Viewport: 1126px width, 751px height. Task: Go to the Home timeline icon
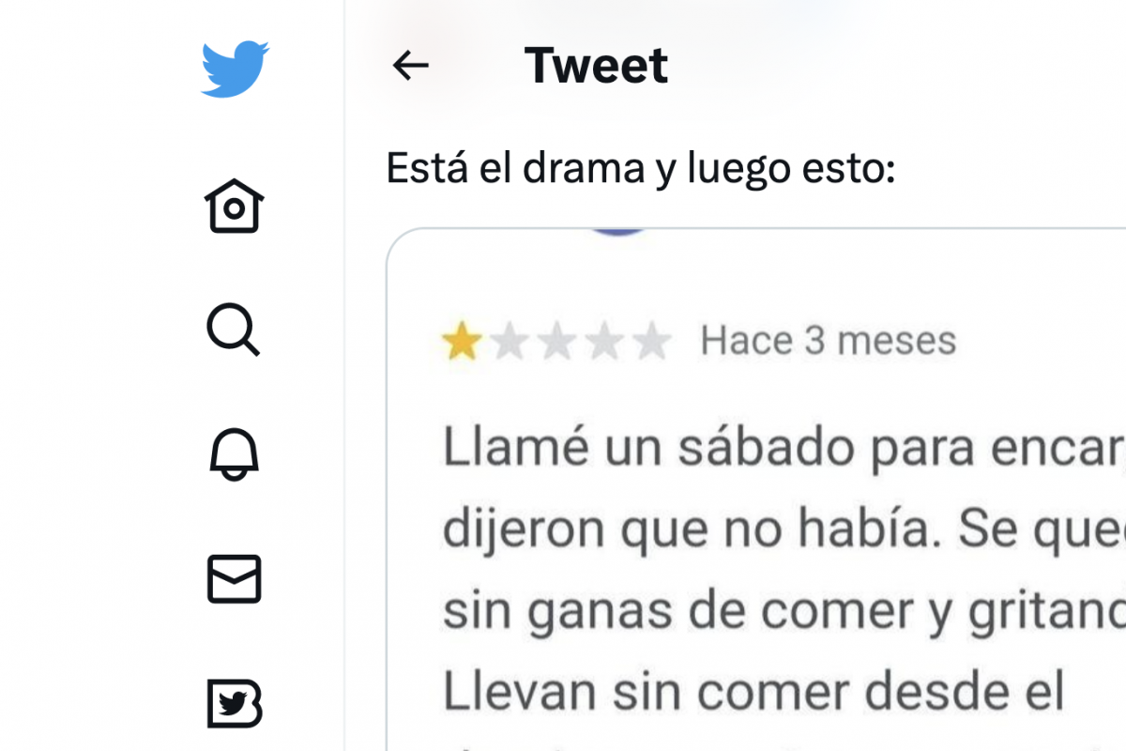tap(234, 206)
